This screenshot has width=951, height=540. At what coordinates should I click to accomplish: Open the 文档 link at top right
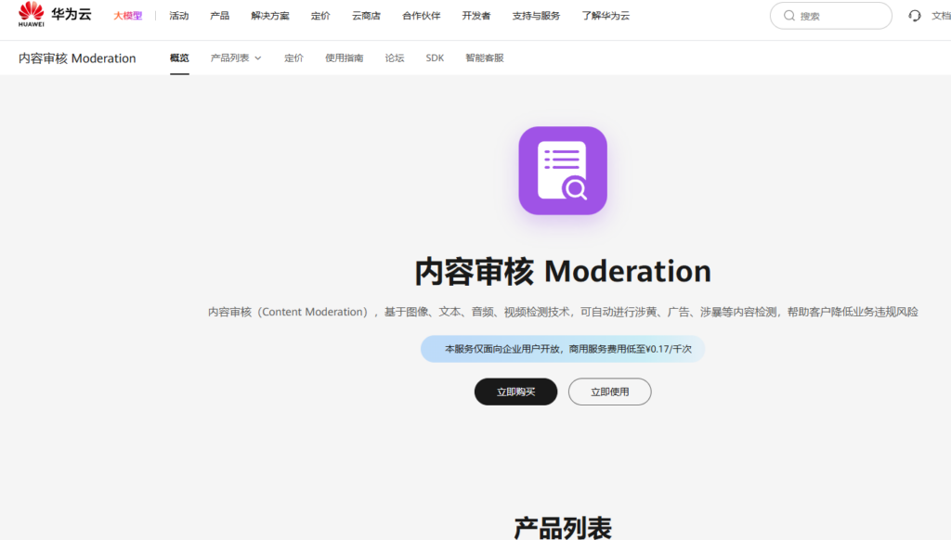click(x=940, y=16)
